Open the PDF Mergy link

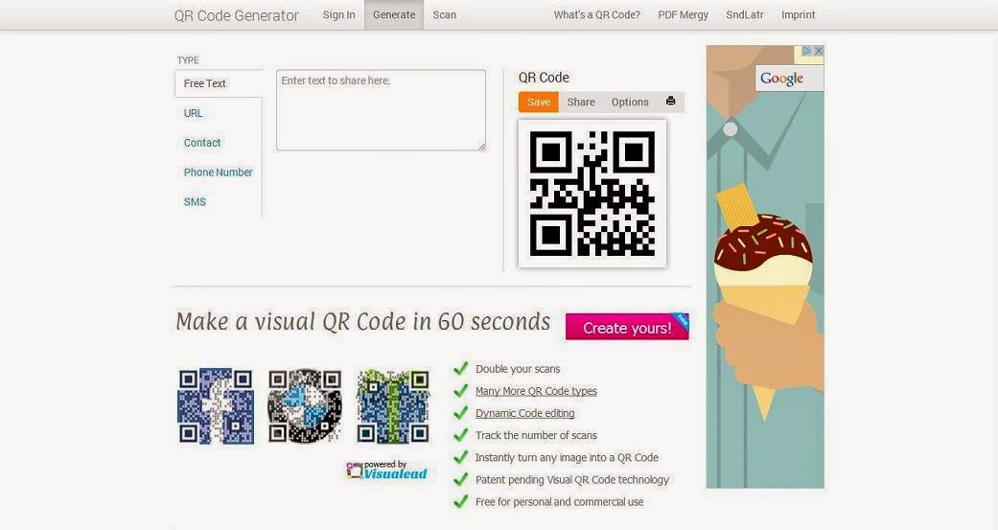coord(683,14)
